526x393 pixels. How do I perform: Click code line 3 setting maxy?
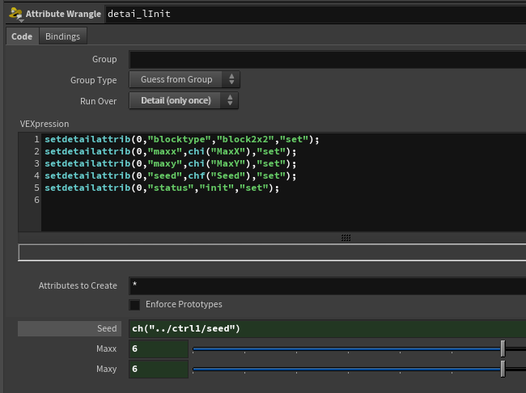(x=171, y=163)
